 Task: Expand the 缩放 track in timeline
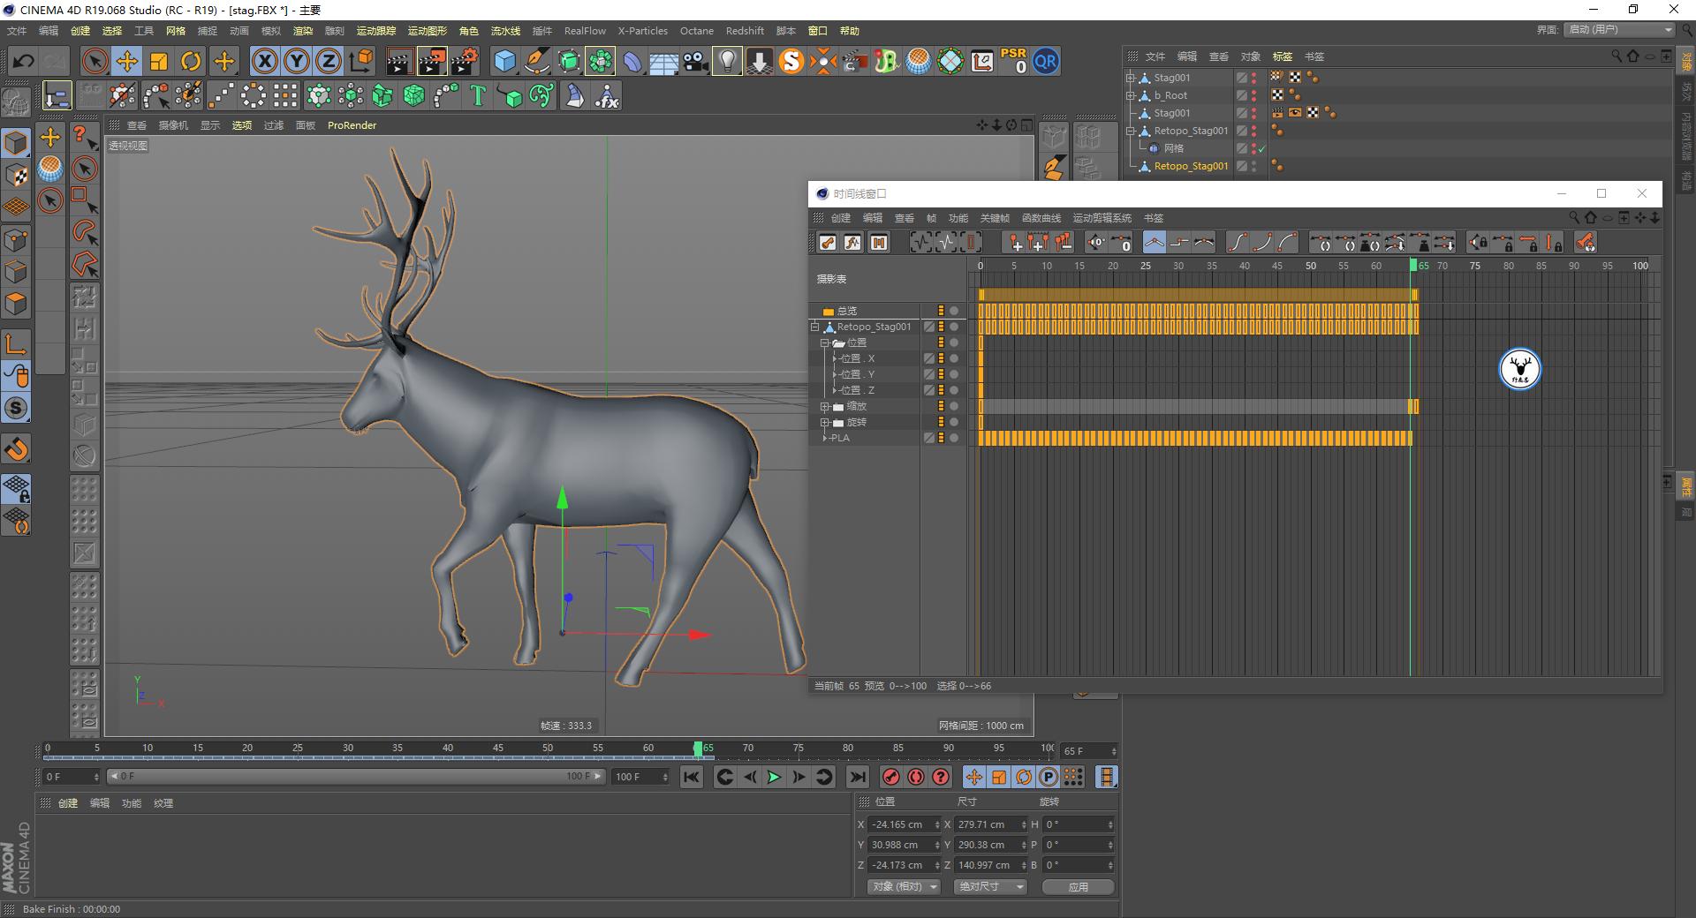(824, 407)
